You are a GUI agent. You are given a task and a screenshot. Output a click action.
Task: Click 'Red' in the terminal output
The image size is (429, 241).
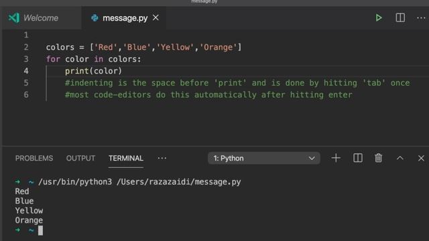coord(22,191)
